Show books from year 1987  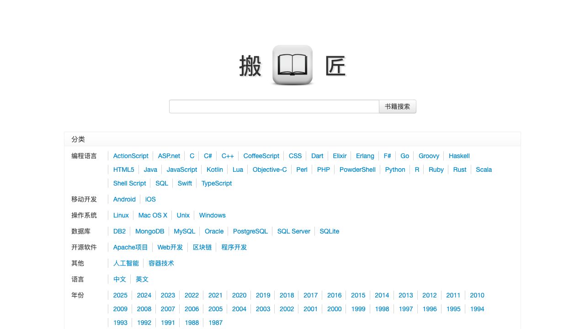(x=215, y=323)
